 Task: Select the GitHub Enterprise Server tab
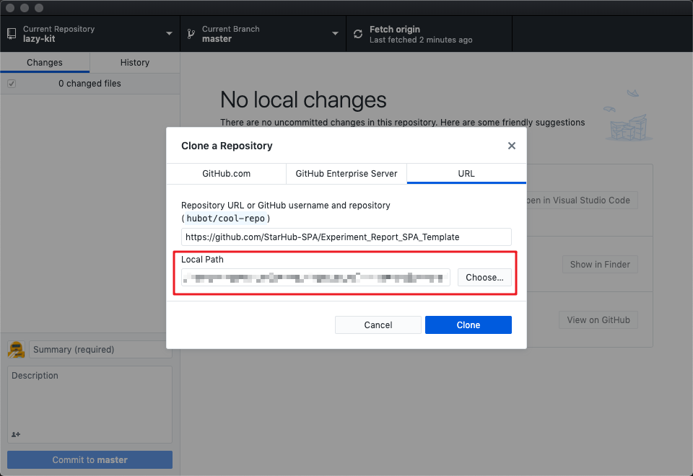(x=346, y=174)
